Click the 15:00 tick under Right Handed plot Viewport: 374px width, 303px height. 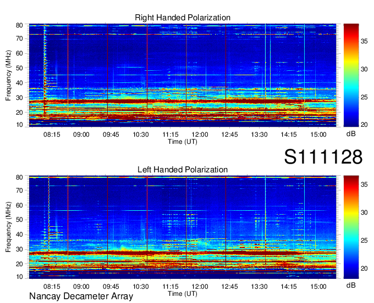318,134
